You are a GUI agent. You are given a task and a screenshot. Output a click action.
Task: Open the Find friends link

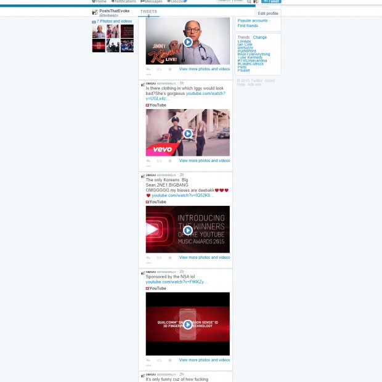point(248,26)
